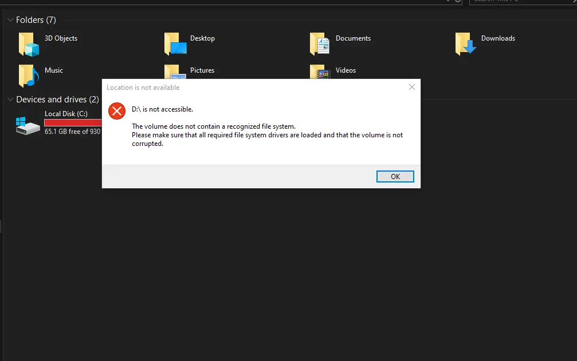Click the Location is not available title
The width and height of the screenshot is (577, 361).
(143, 88)
